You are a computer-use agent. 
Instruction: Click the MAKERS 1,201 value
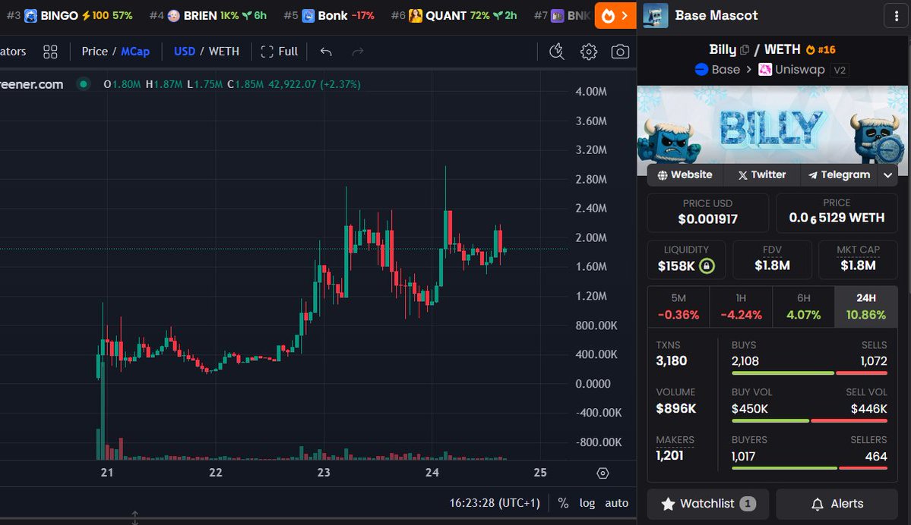click(x=669, y=455)
